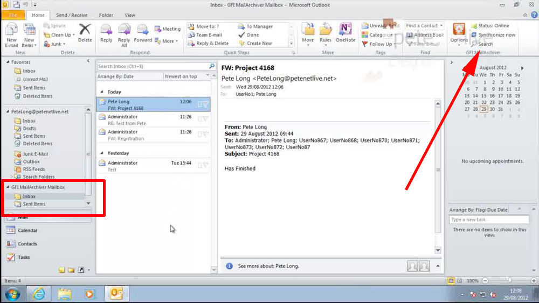Click the Junk button

pos(54,44)
